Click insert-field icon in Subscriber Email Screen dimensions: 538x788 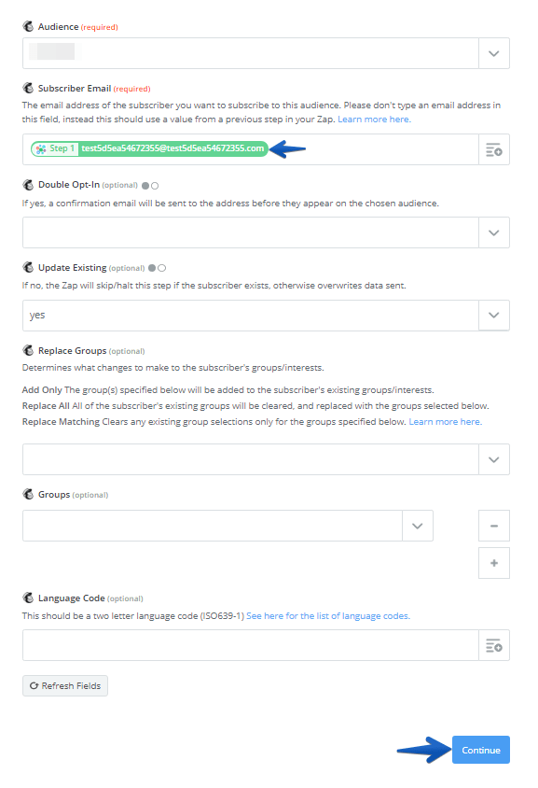click(494, 149)
